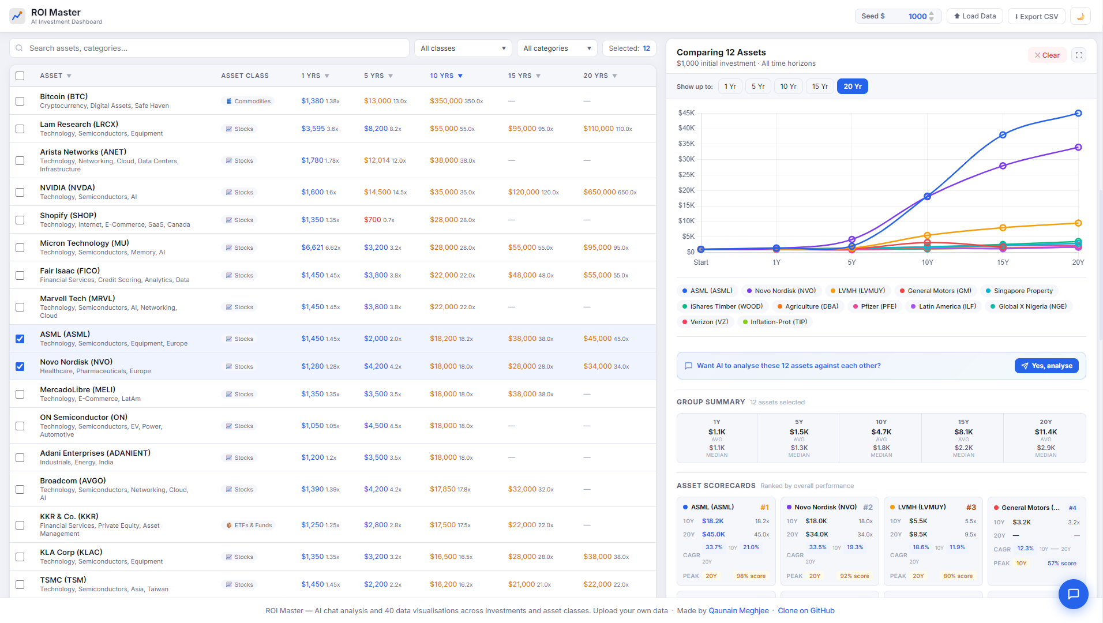Open the Novo Nordisk (NVO) #2 scorecard

click(x=830, y=542)
